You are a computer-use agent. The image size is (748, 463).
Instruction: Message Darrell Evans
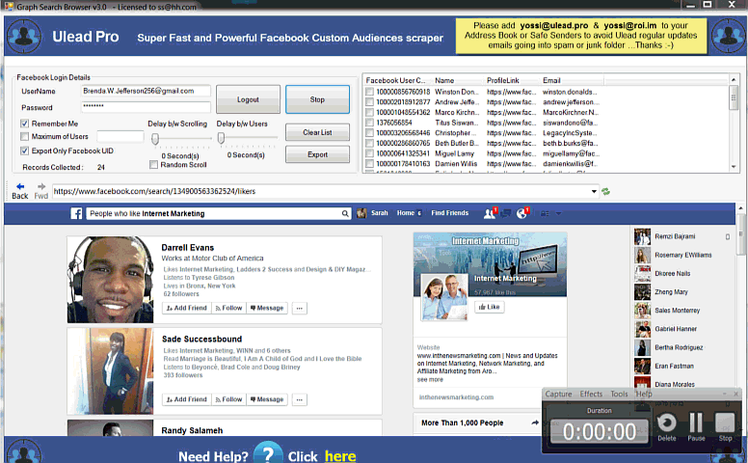click(267, 308)
